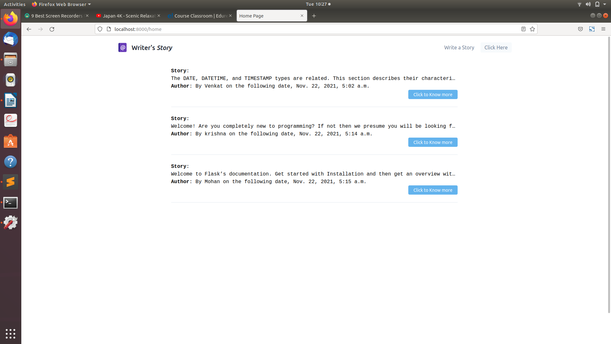Expand the Firefox Web Browser app menu

61,4
